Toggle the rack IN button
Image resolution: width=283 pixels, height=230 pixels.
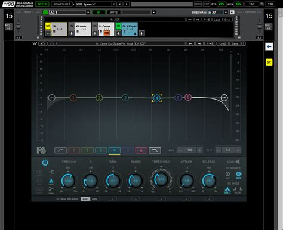pyautogui.click(x=99, y=13)
